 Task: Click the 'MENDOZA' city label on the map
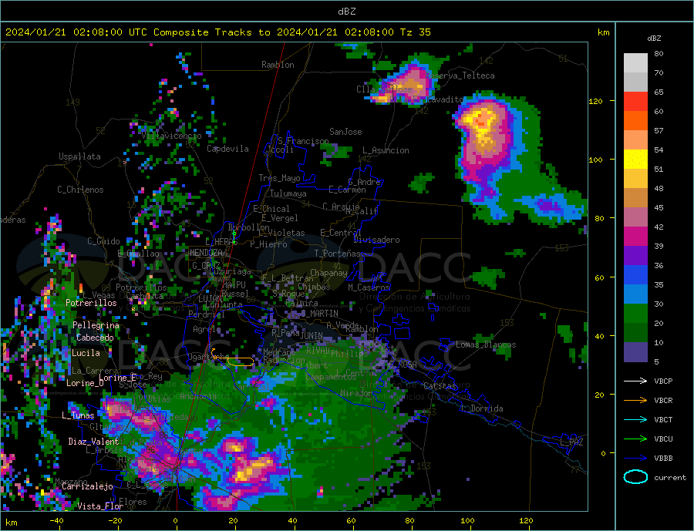point(206,253)
